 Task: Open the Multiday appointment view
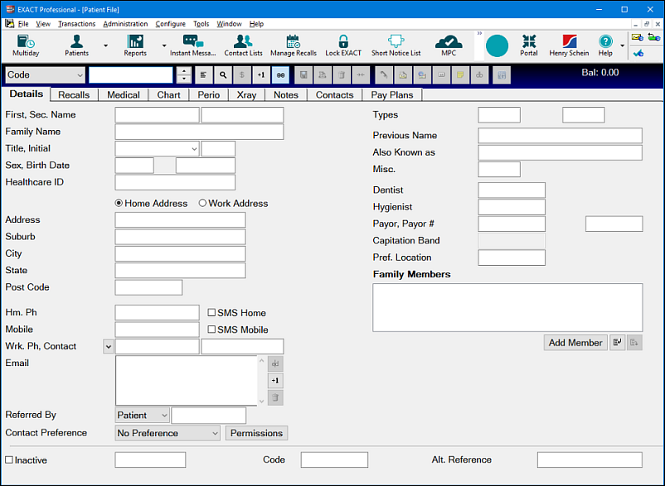(26, 46)
